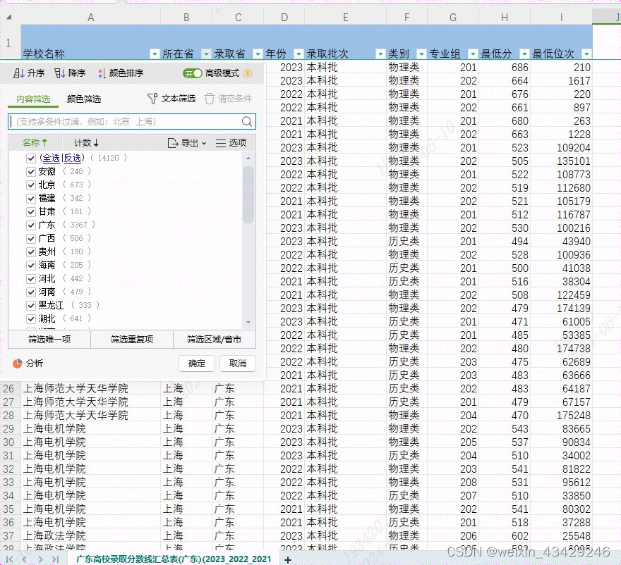This screenshot has width=621, height=565.
Task: Click 筛选区域/省市 button
Action: pos(215,340)
